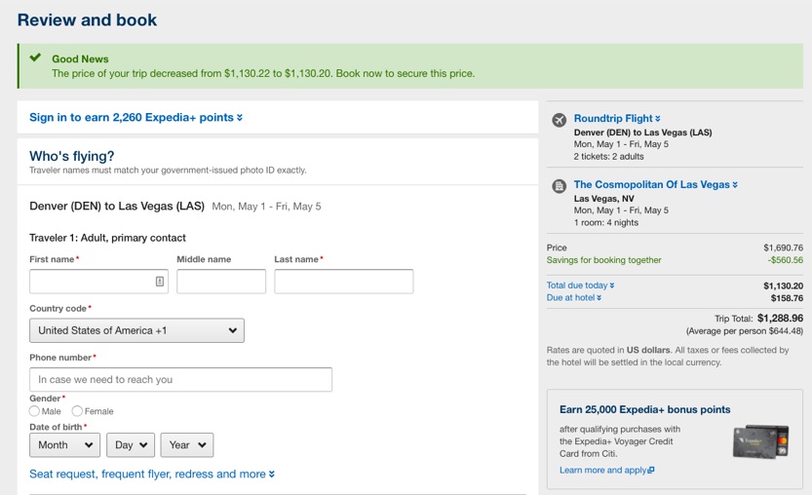Click the Review and book page title

(87, 19)
